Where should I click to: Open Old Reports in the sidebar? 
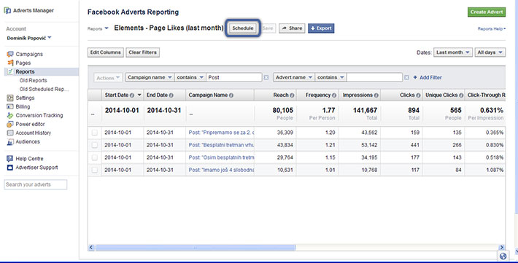coord(33,81)
